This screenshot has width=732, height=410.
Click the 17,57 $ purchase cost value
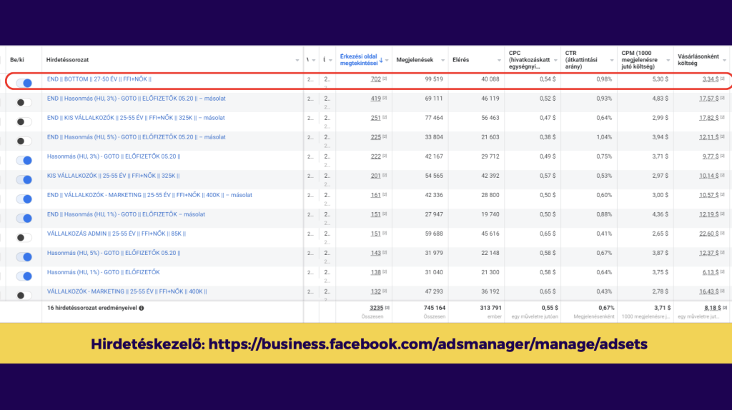pos(708,99)
